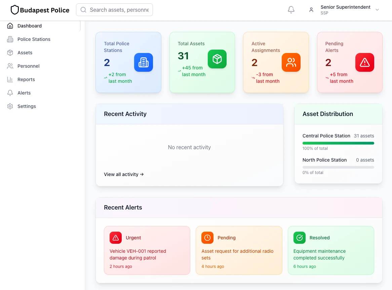
Task: Click the Budapest Police shield logo
Action: [x=15, y=10]
